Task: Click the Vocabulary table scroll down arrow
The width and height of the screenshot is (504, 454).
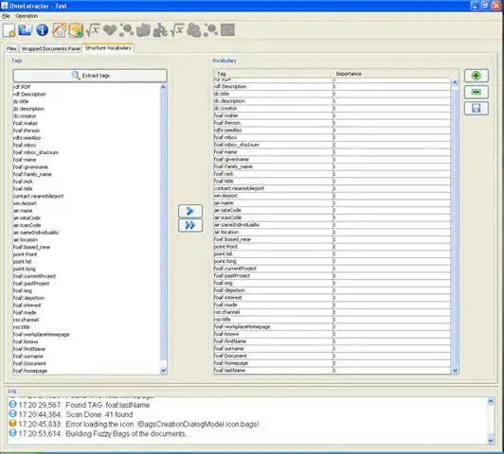Action: [x=455, y=371]
